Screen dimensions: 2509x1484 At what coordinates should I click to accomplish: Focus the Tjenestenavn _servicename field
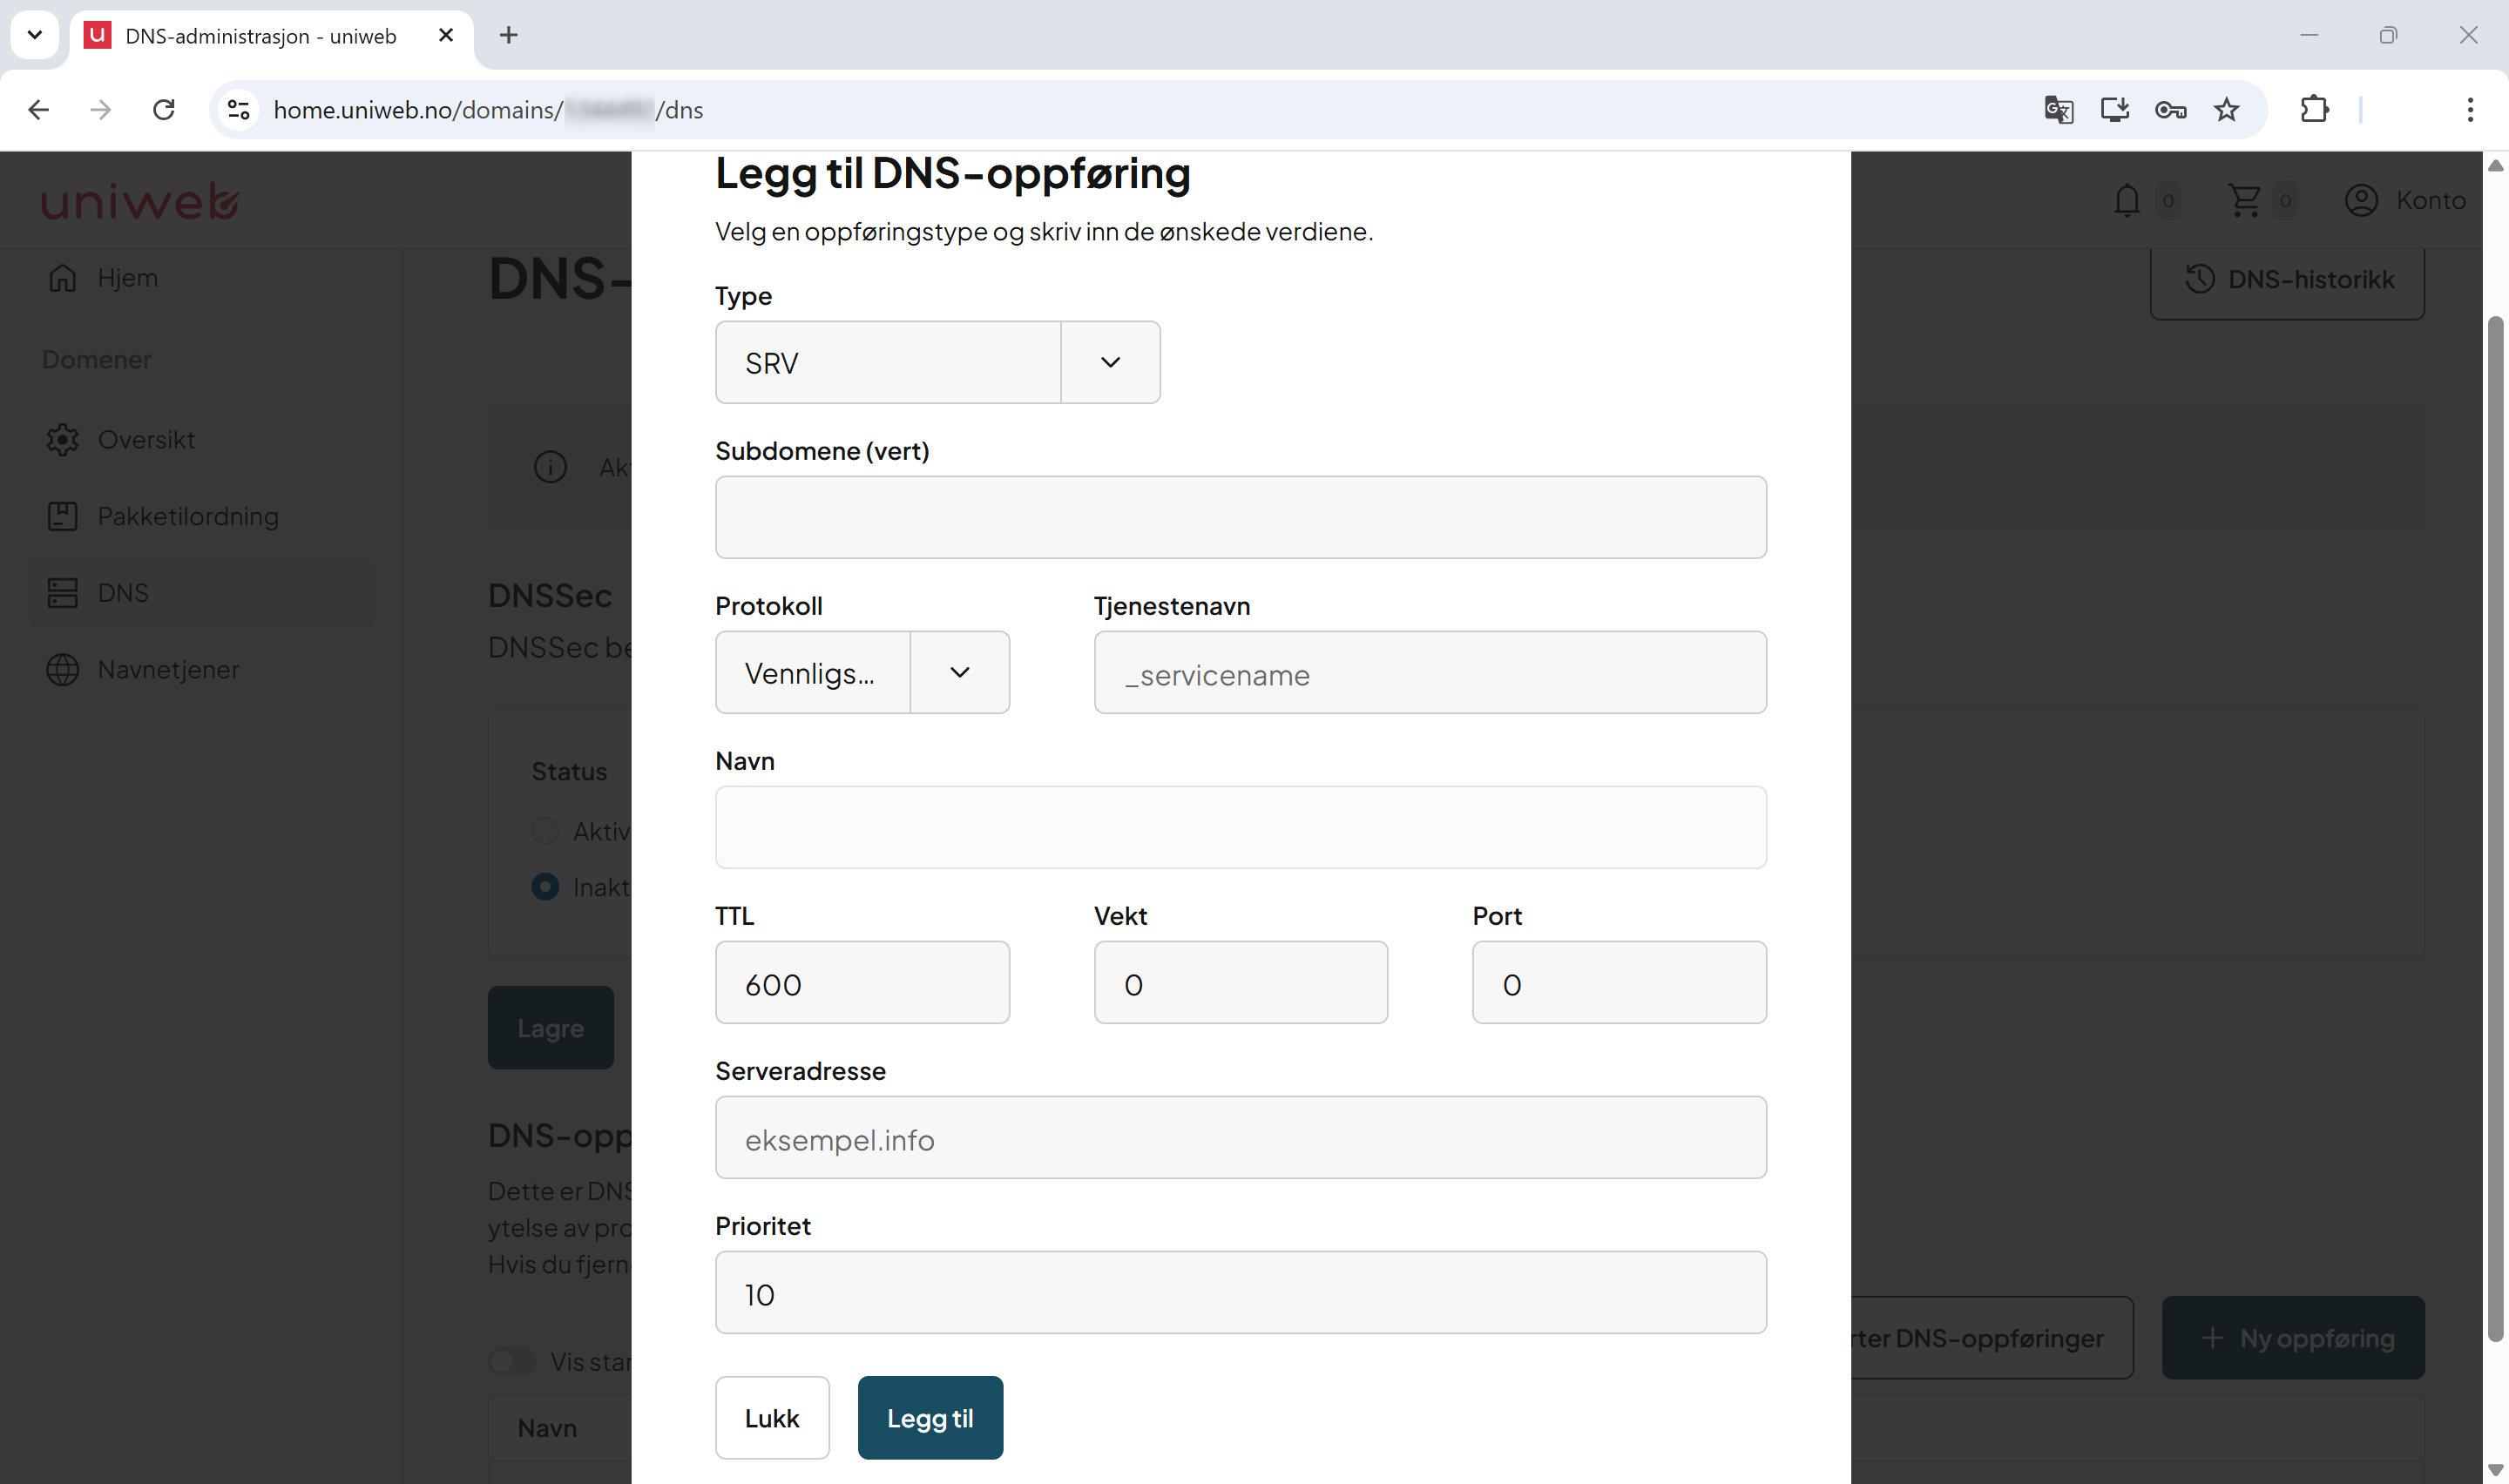1429,672
